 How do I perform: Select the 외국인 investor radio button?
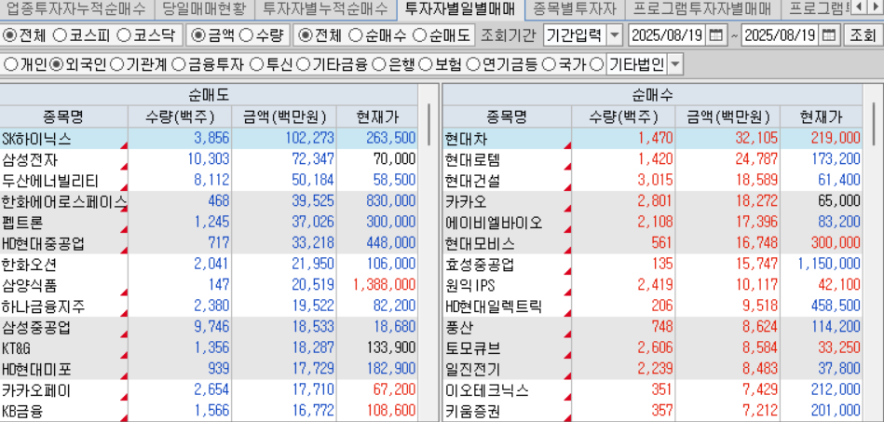(57, 64)
